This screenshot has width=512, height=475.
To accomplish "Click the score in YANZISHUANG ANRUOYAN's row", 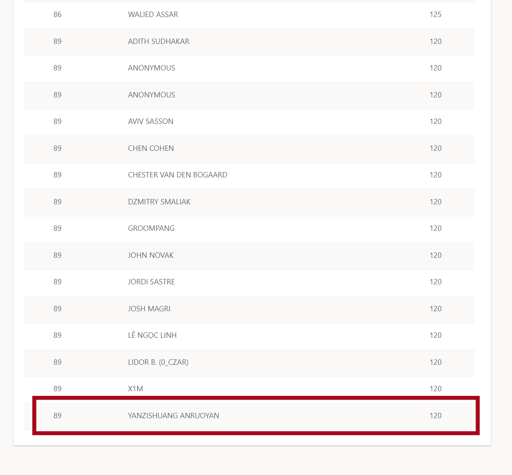I will pyautogui.click(x=435, y=416).
